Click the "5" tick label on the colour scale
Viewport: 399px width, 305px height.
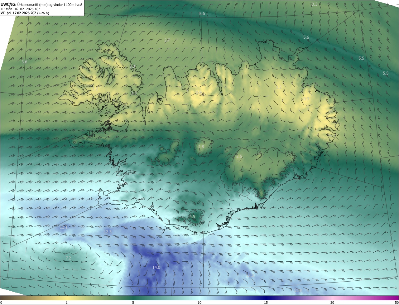(x=133, y=303)
